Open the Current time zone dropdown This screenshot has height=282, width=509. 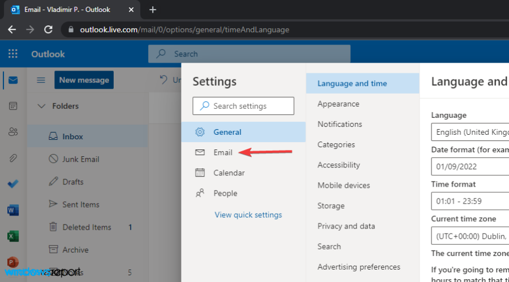(x=470, y=236)
